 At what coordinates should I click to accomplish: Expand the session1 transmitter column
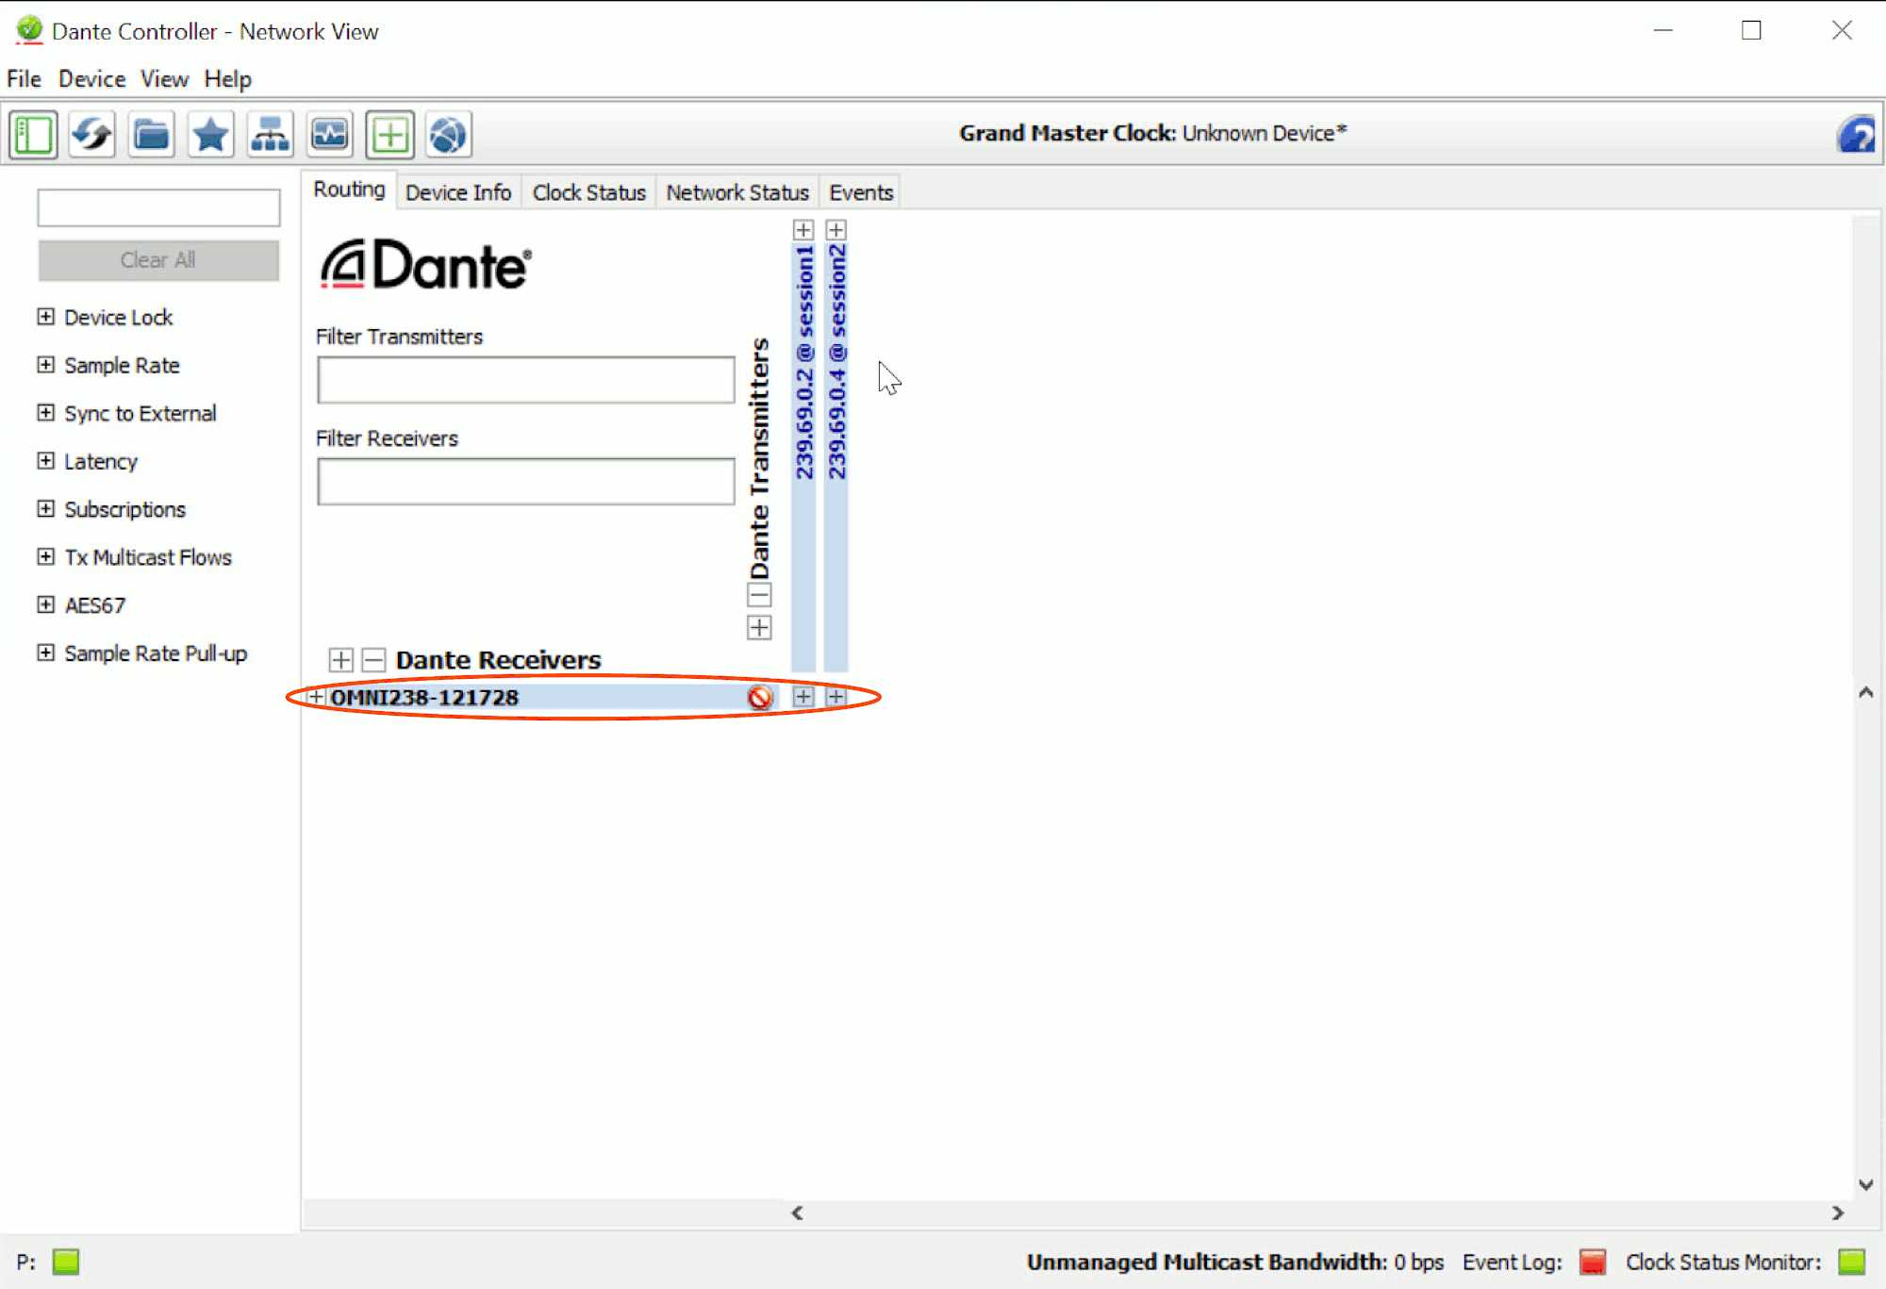(803, 230)
